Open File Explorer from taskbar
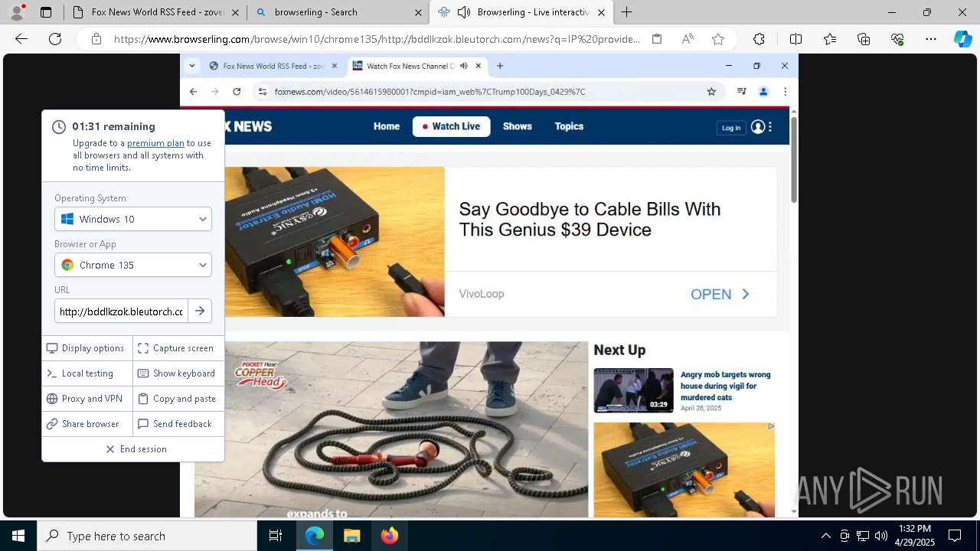 [x=352, y=536]
